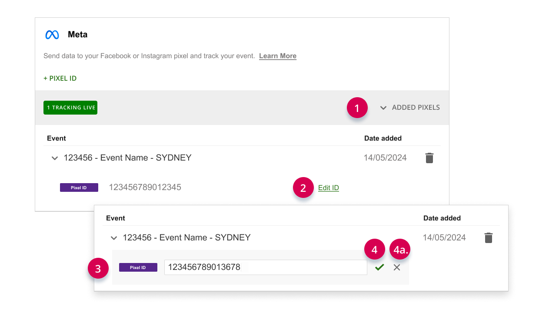
Task: Confirm the pixel ID with green checkmark
Action: pos(379,267)
